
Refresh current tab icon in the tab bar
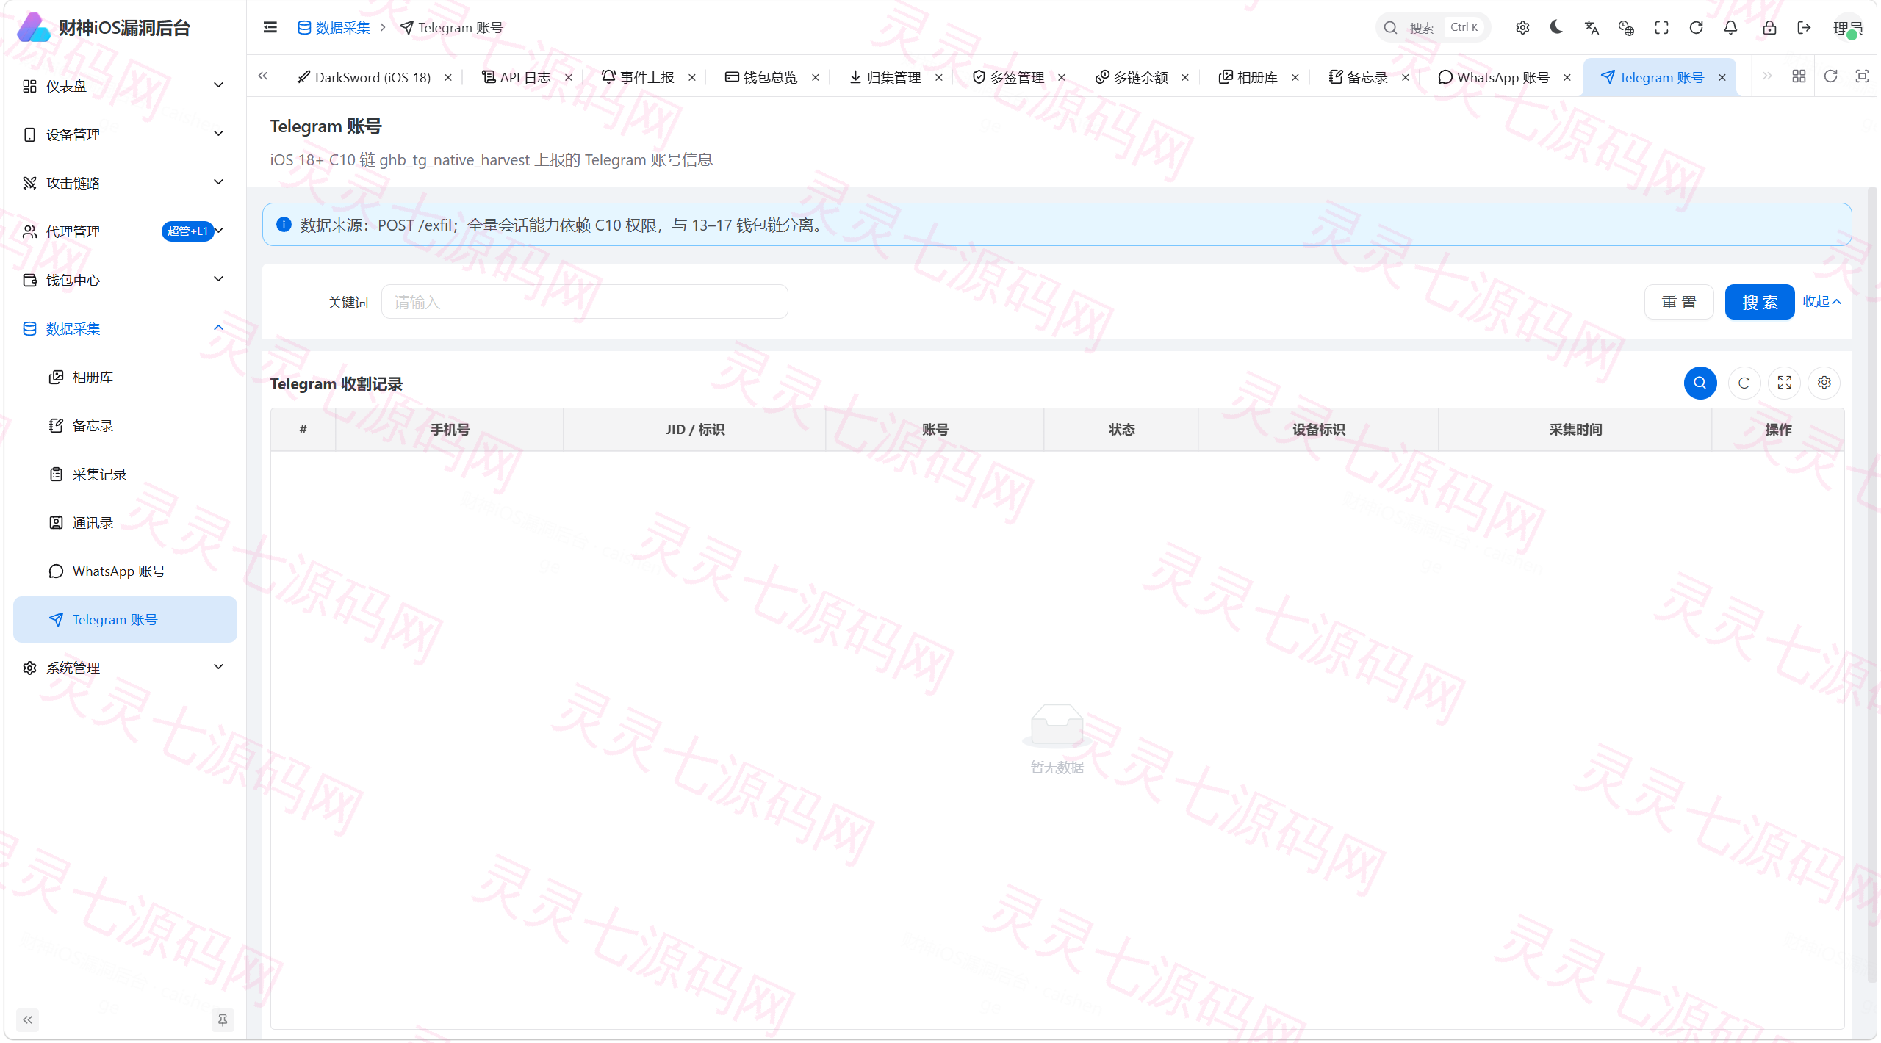[x=1830, y=76]
